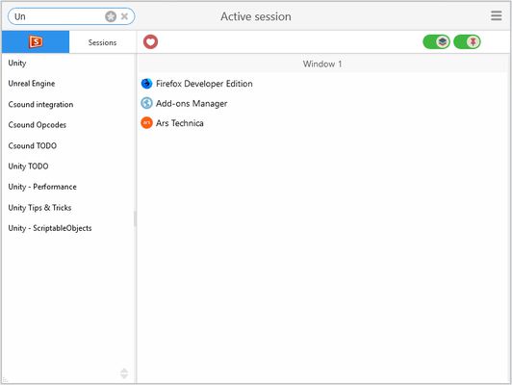Select the "Unity TODO" session

coord(68,167)
